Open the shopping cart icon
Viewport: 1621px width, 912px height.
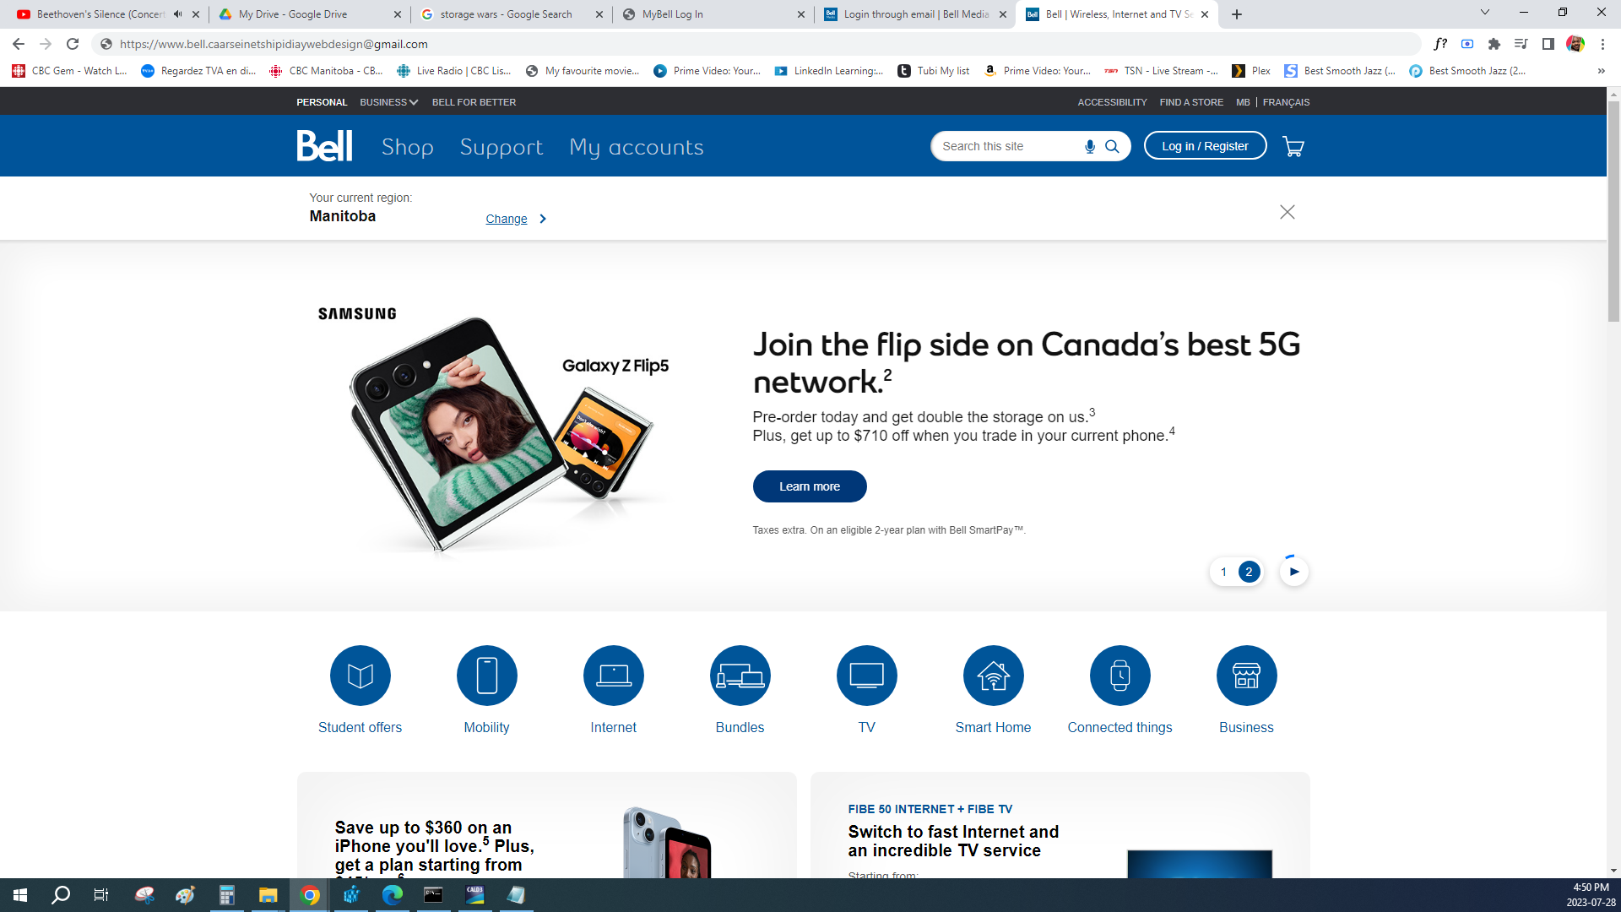[1293, 146]
